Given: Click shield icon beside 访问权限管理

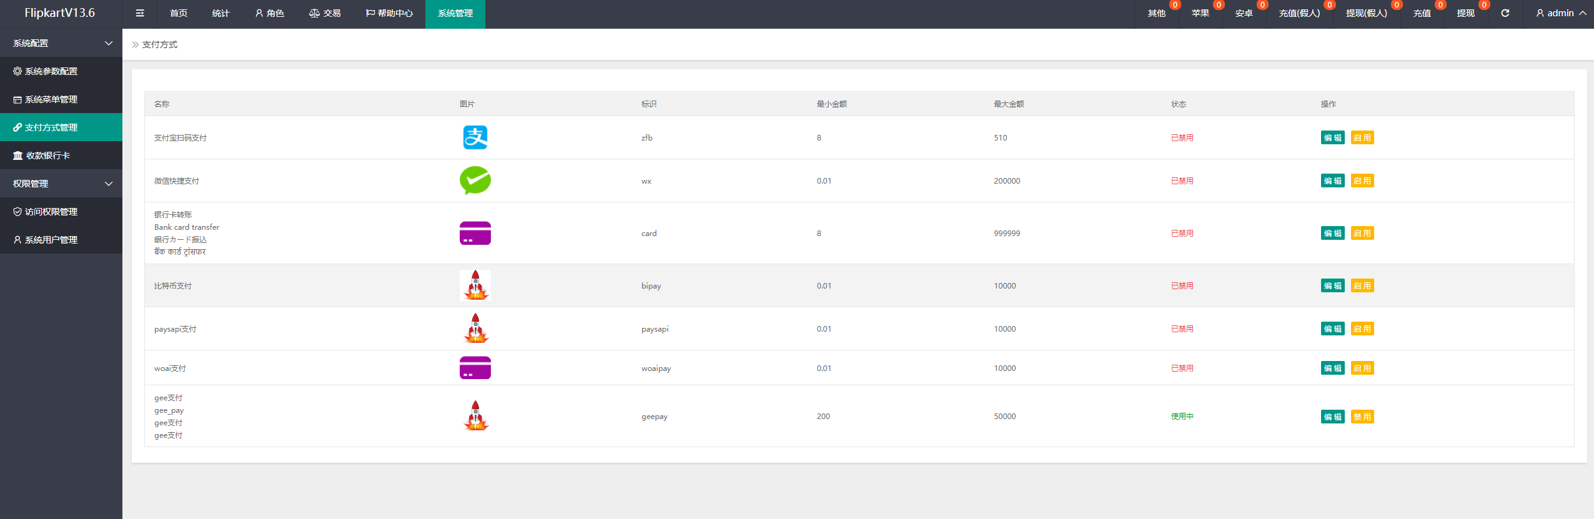Looking at the screenshot, I should [x=17, y=212].
